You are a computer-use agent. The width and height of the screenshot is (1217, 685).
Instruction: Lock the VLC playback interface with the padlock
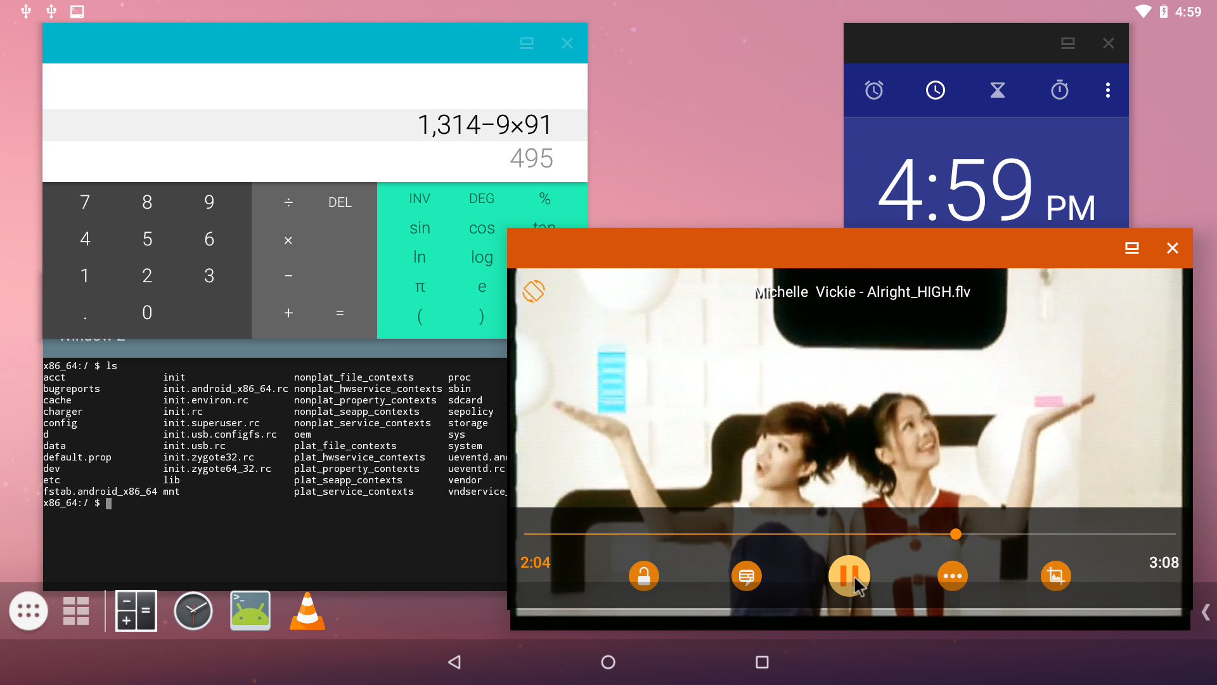pos(643,576)
